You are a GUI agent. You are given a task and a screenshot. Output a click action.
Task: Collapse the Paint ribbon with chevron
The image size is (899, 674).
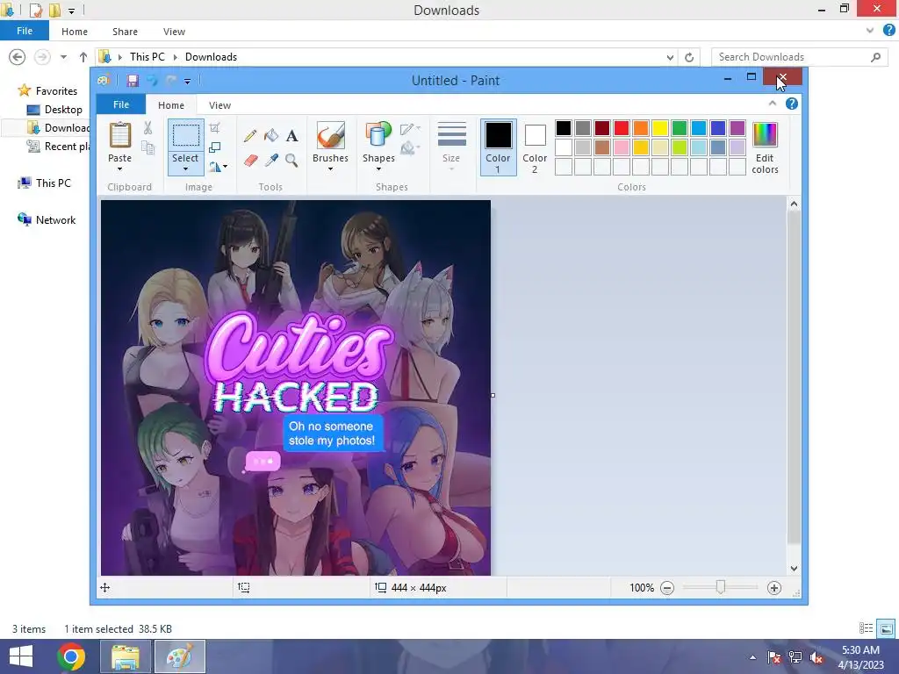[x=773, y=104]
